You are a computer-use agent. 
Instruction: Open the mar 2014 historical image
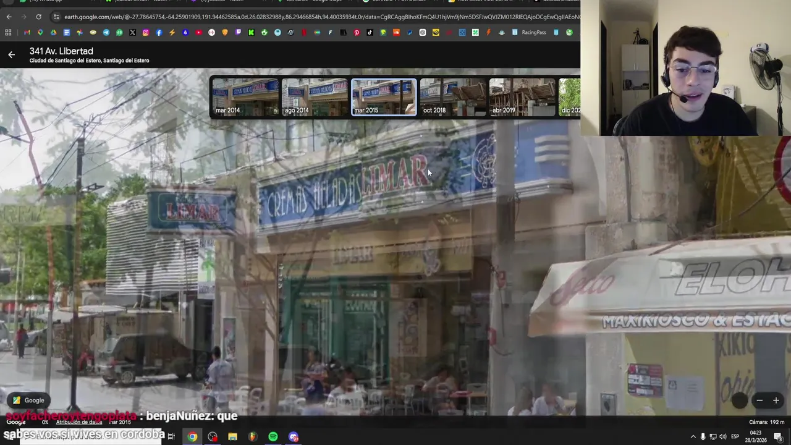click(245, 97)
